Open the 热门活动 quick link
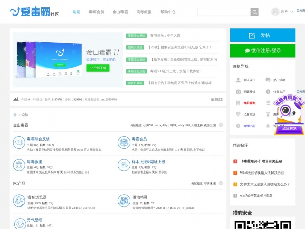This screenshot has width=305, height=229. tap(279, 80)
